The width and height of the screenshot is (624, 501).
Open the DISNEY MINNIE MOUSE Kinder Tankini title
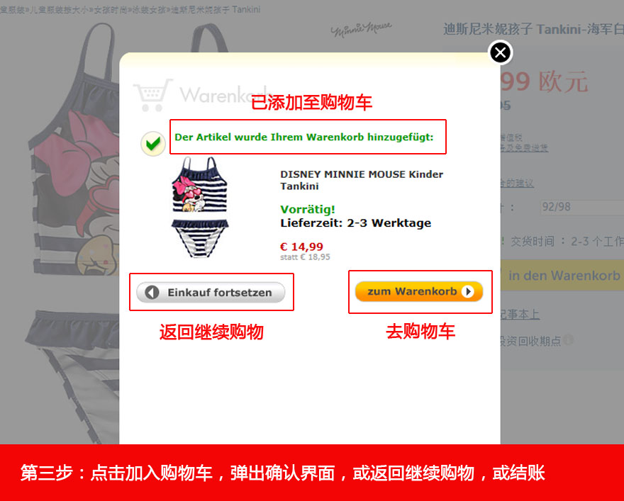[362, 180]
